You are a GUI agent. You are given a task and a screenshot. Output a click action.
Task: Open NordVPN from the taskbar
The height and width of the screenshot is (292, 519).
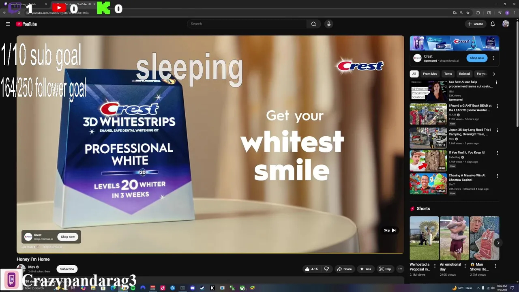(143, 288)
